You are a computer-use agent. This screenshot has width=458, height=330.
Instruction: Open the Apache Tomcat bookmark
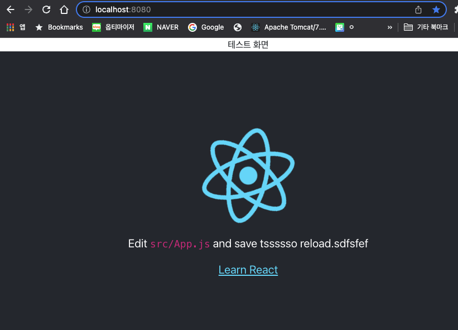(288, 27)
